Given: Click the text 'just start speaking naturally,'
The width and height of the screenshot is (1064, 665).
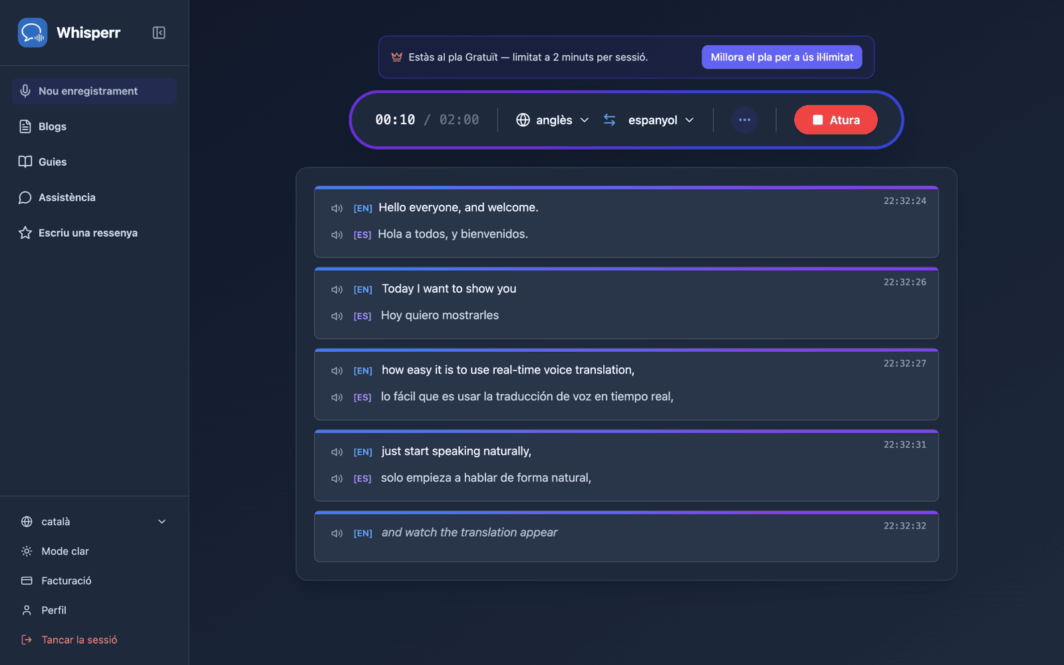Looking at the screenshot, I should [x=456, y=451].
